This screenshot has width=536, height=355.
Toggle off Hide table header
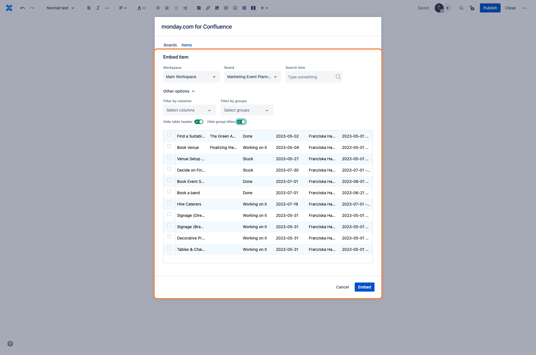(199, 122)
